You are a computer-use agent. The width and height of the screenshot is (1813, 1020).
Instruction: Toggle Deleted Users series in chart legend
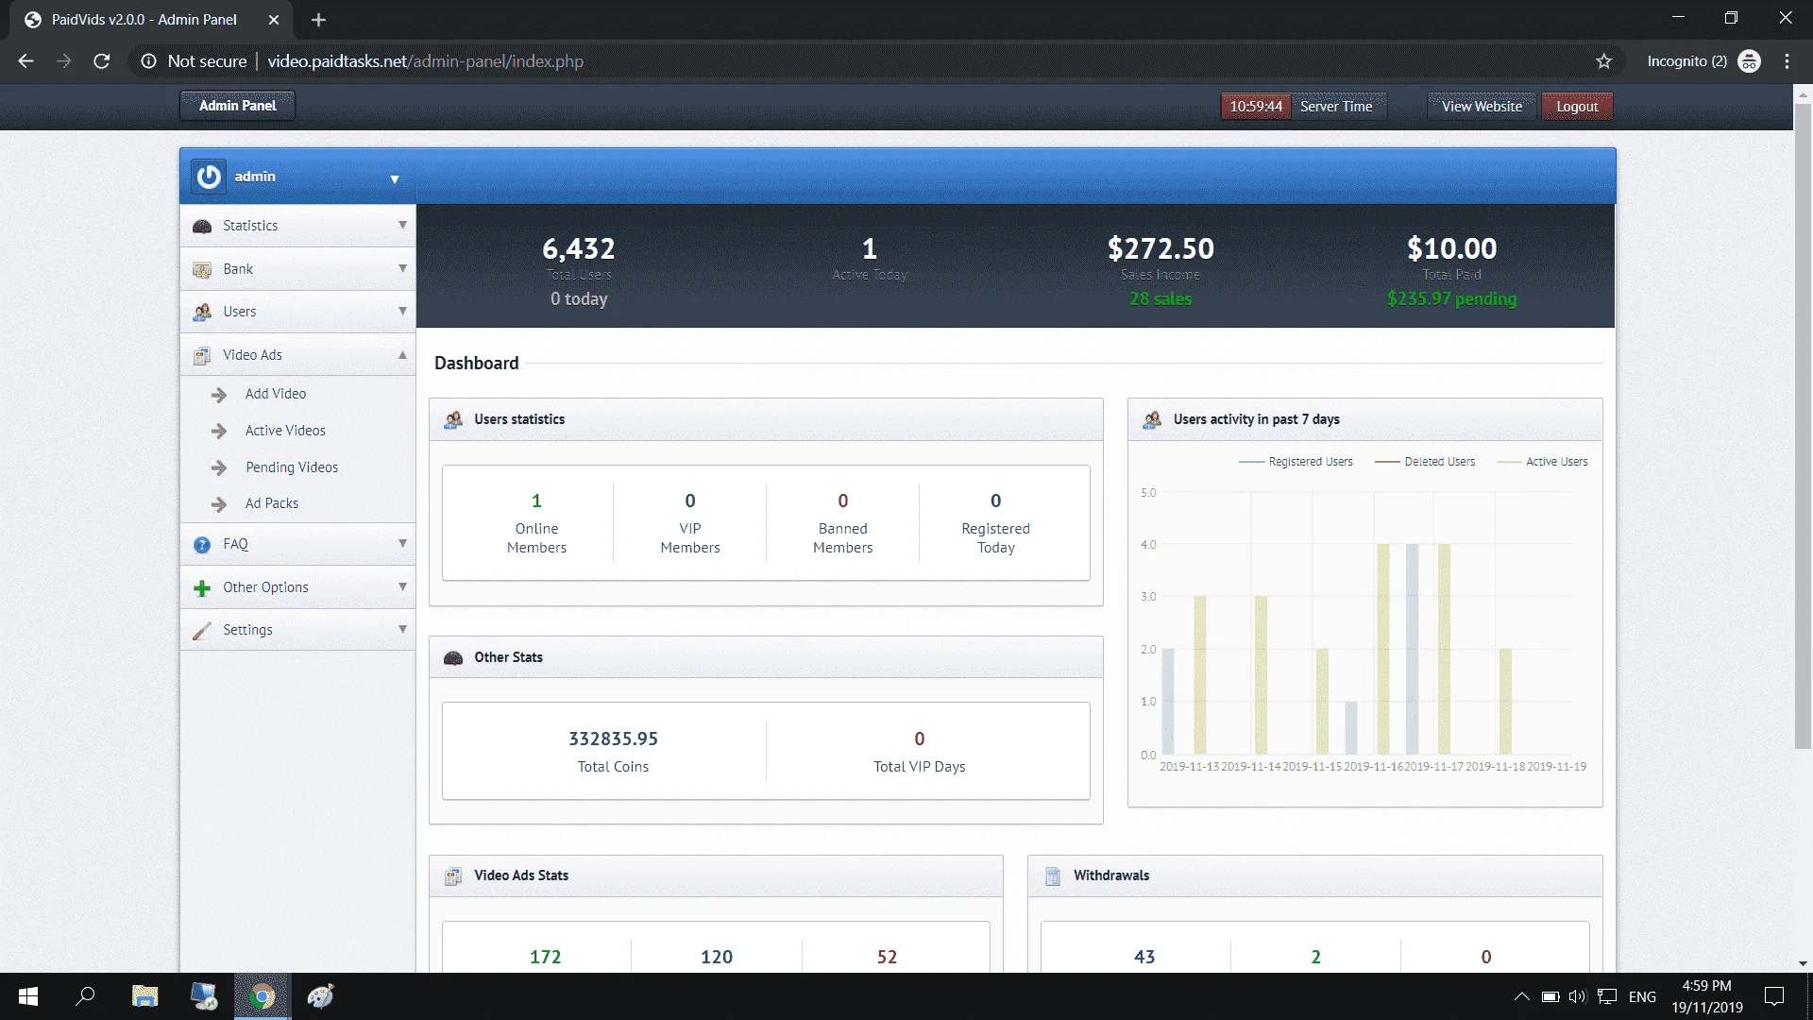1425,462
